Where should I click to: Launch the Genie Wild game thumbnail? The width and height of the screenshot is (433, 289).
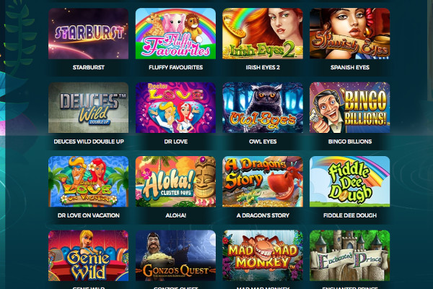[88, 256]
